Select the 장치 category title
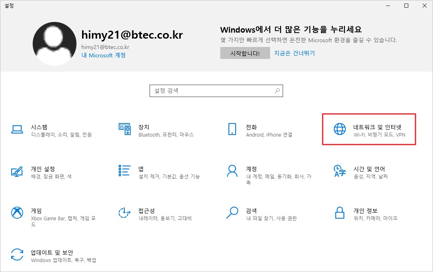This screenshot has height=272, width=433. coord(144,127)
